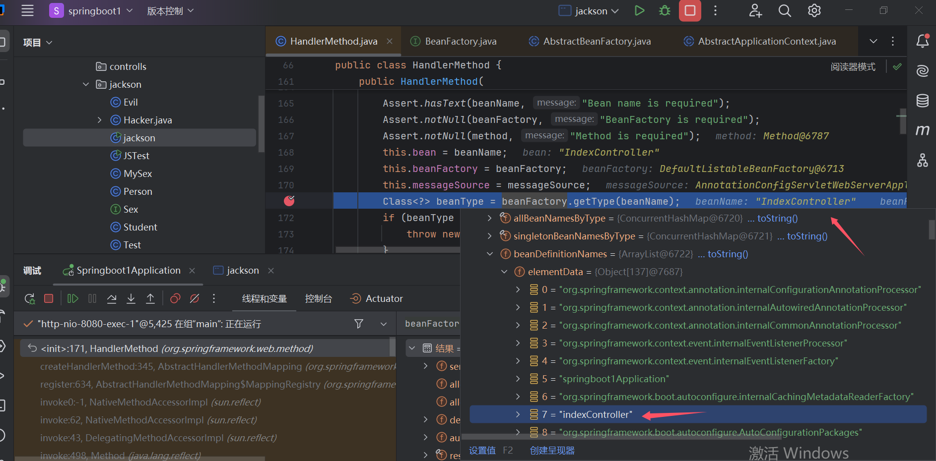Screen dimensions: 936x461
Task: Click toString() link for allBeanNamesByType
Action: point(778,218)
